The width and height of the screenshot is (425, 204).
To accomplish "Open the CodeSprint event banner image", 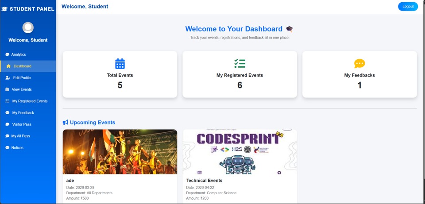I will (240, 152).
